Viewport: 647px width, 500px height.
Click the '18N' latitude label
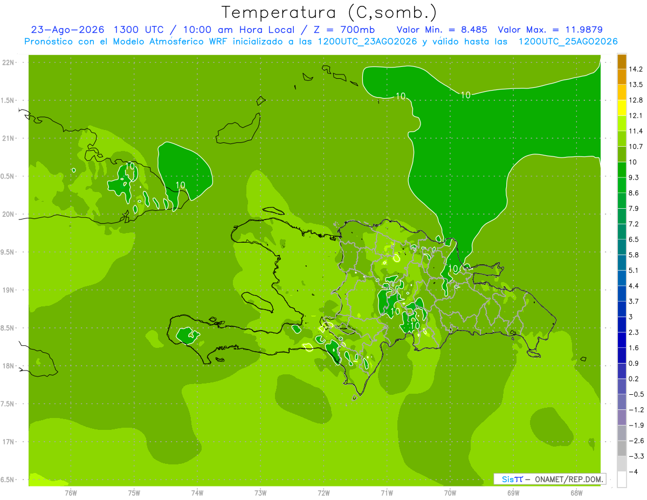(9, 366)
